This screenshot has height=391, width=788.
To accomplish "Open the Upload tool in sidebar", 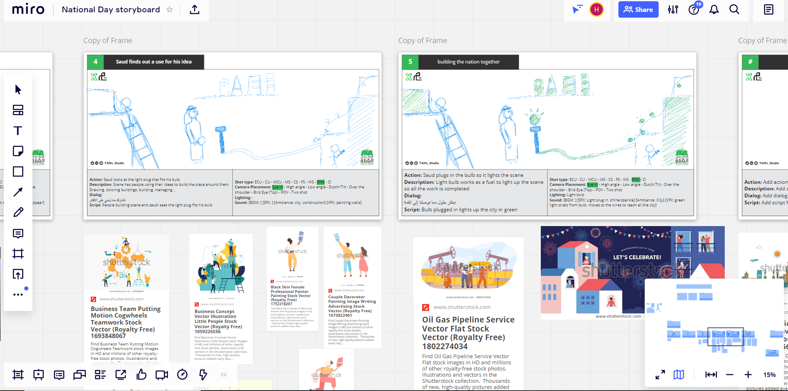I will pos(18,274).
